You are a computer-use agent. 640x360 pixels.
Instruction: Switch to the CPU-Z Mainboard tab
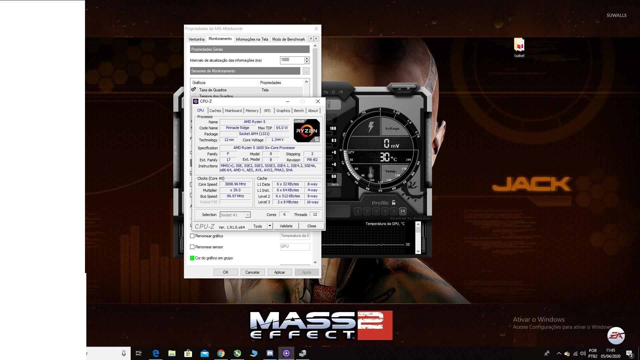[233, 111]
